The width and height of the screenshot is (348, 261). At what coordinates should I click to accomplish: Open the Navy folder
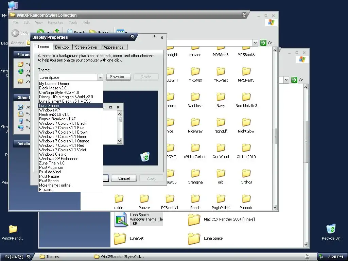[221, 97]
